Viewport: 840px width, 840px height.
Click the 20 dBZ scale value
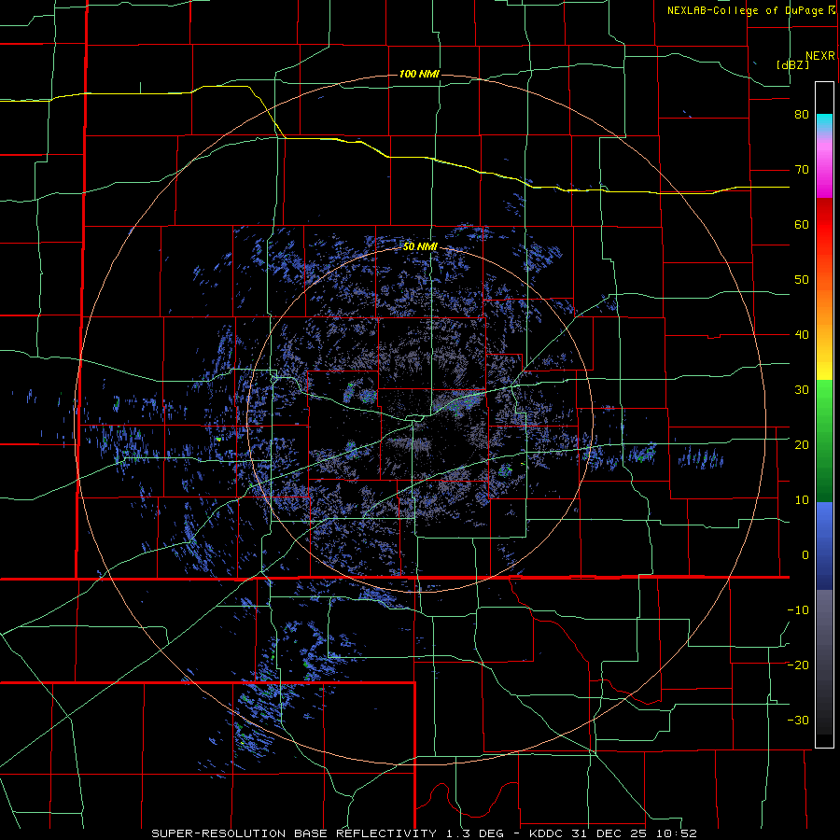(x=802, y=444)
